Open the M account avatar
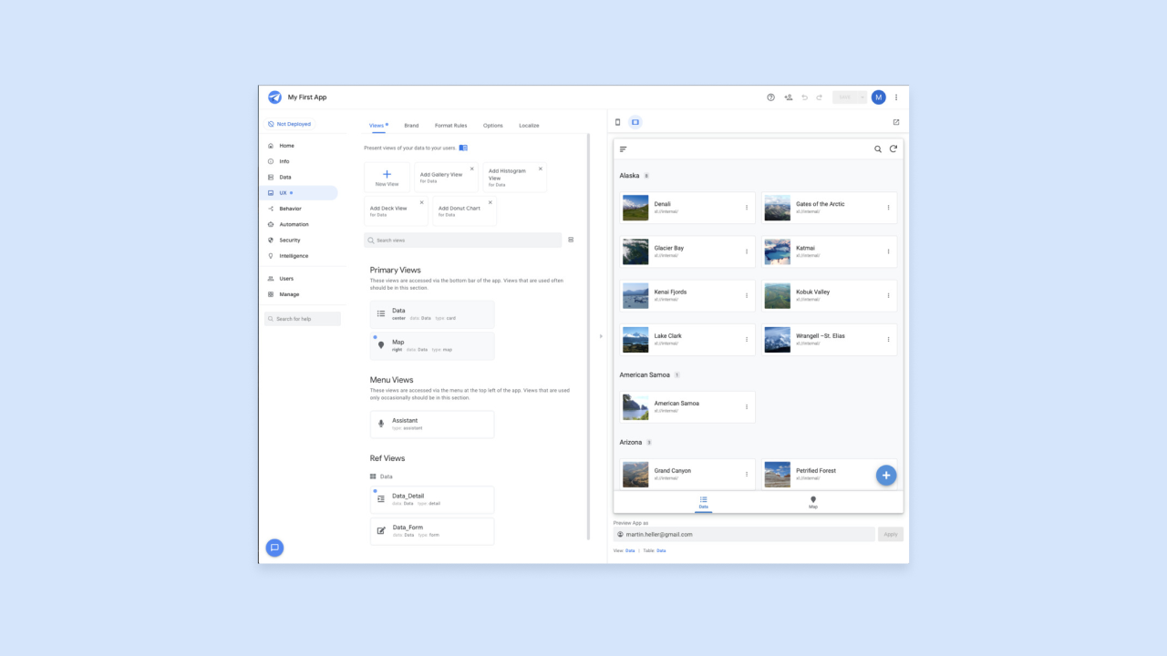This screenshot has height=656, width=1167. coord(878,97)
